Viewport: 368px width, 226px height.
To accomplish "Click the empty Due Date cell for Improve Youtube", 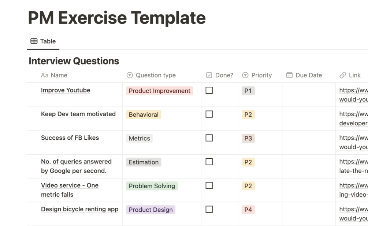I will (308, 95).
